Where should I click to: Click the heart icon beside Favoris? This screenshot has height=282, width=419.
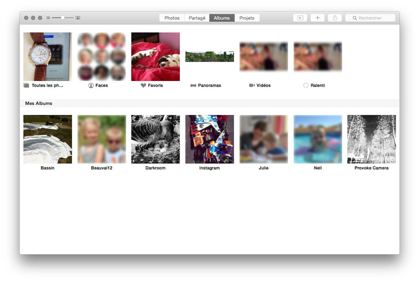click(143, 86)
